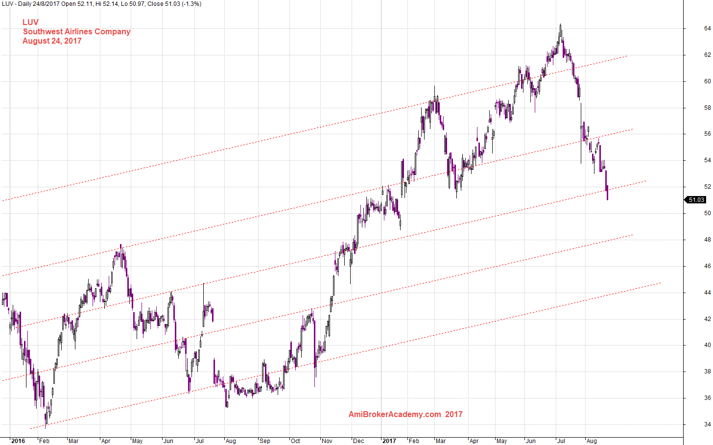This screenshot has width=713, height=445.
Task: Click the 40 price axis label
Action: click(x=707, y=345)
